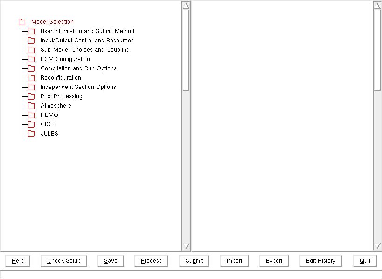The width and height of the screenshot is (382, 279).
Task: Save the current job
Action: point(111,261)
